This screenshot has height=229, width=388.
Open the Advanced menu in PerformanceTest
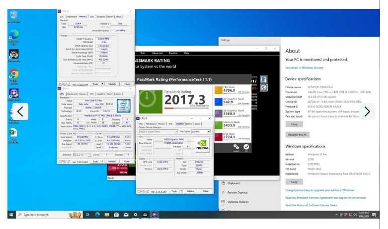click(x=157, y=53)
